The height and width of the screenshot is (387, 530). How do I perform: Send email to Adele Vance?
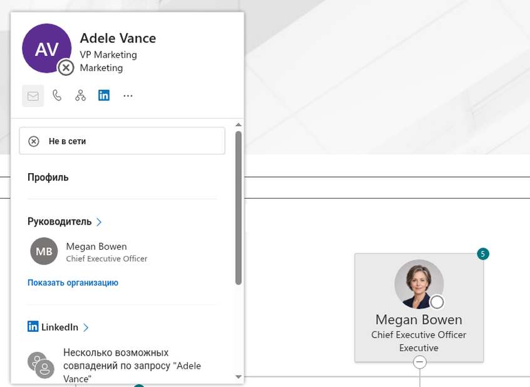[33, 96]
